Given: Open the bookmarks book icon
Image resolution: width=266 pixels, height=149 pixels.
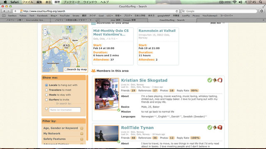Looking at the screenshot, I should 4,16.
